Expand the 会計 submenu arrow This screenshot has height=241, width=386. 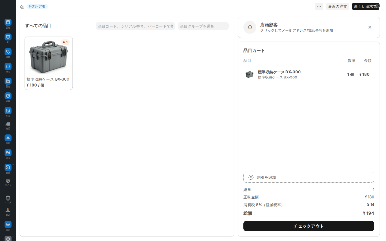[13, 164]
